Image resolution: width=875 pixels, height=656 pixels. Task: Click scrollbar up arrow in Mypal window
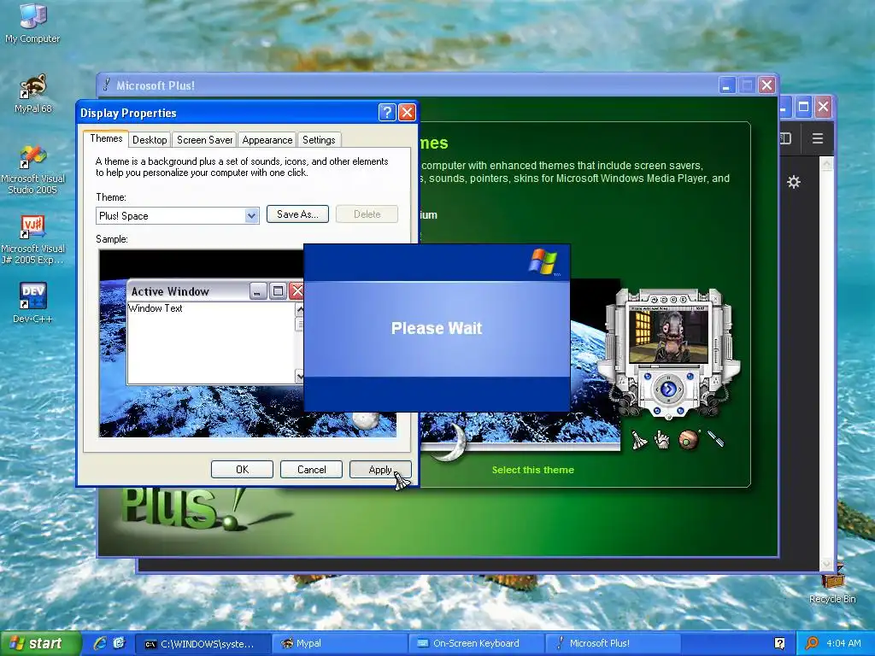pyautogui.click(x=827, y=163)
